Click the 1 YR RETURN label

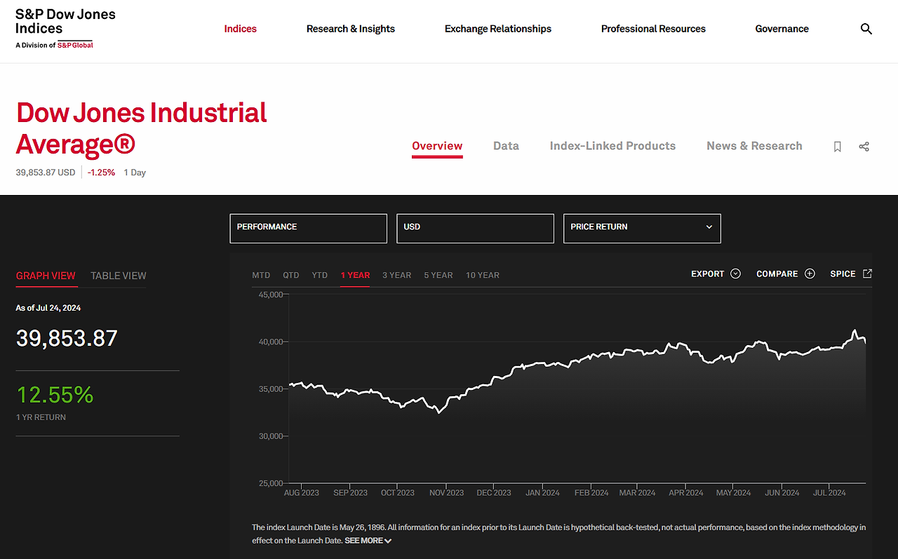tap(41, 417)
